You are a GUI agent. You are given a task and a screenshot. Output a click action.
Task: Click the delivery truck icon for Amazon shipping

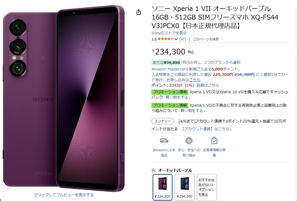[164, 141]
